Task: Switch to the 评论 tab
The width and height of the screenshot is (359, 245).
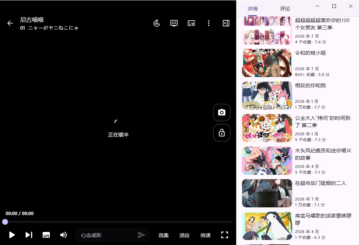Action: click(x=285, y=9)
